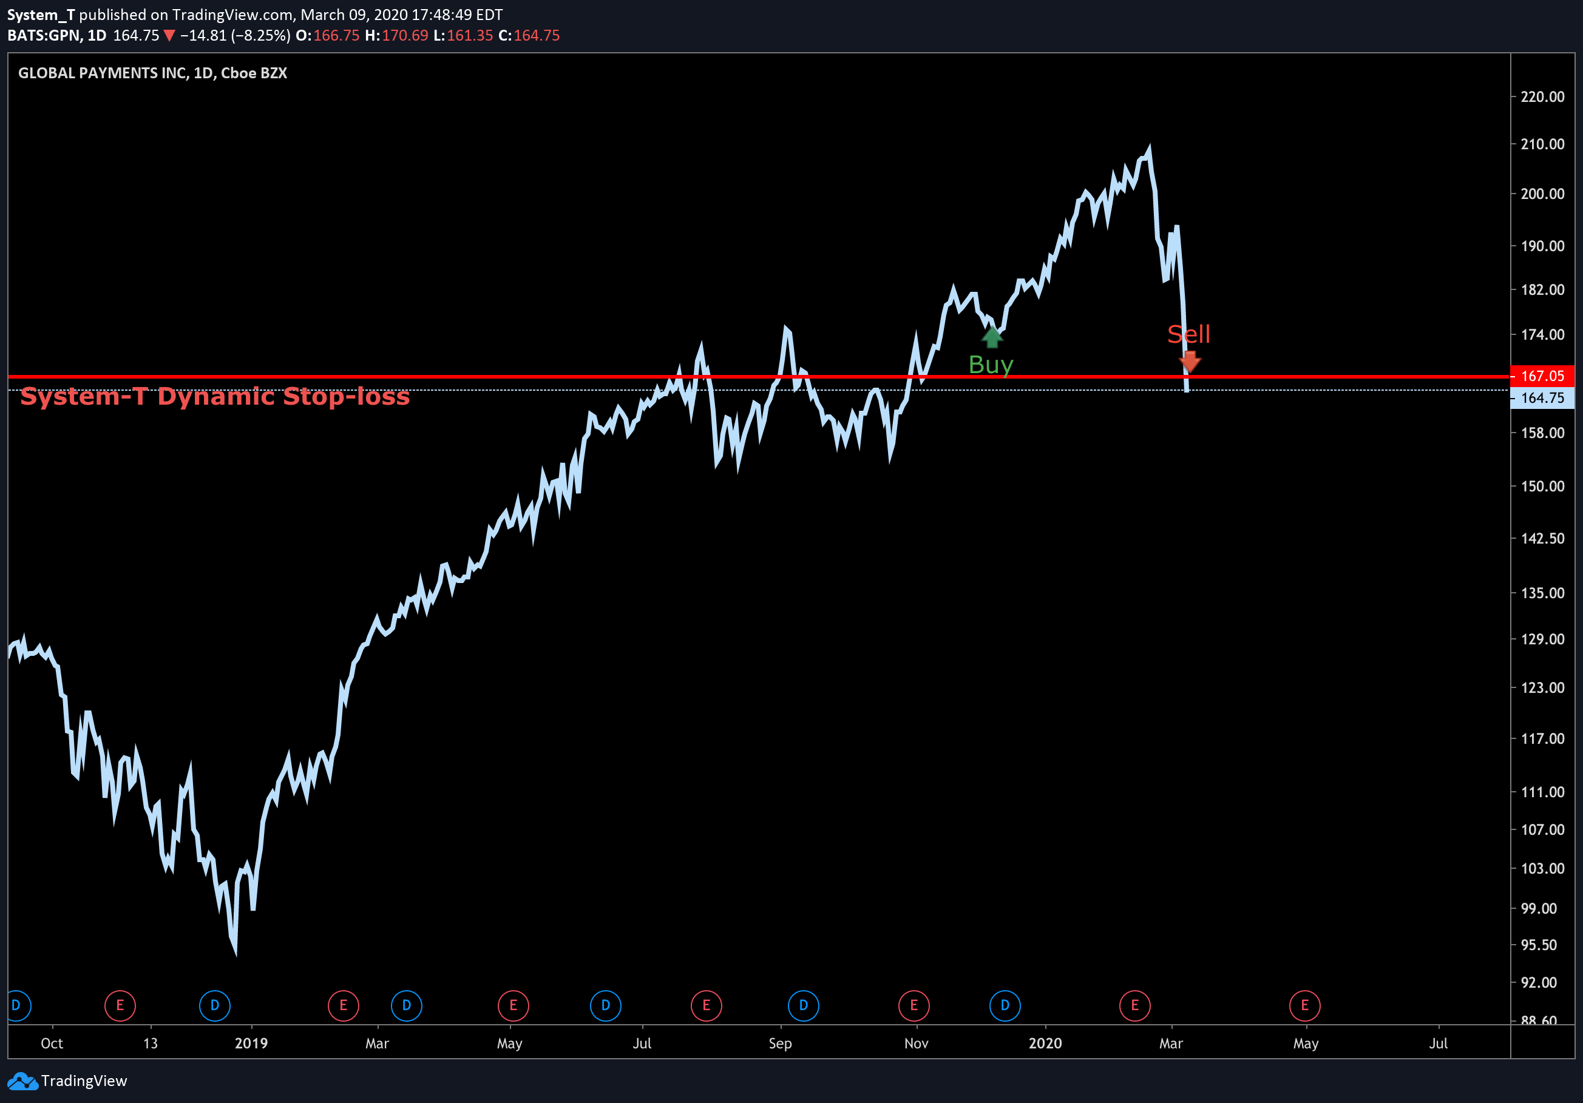Open the future E marker above May 2020
This screenshot has height=1103, width=1583.
click(1305, 1005)
